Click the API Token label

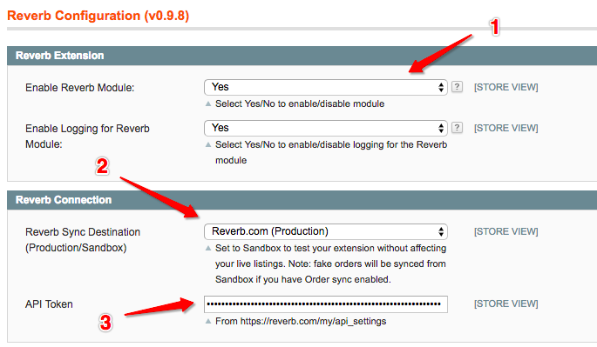pos(49,304)
